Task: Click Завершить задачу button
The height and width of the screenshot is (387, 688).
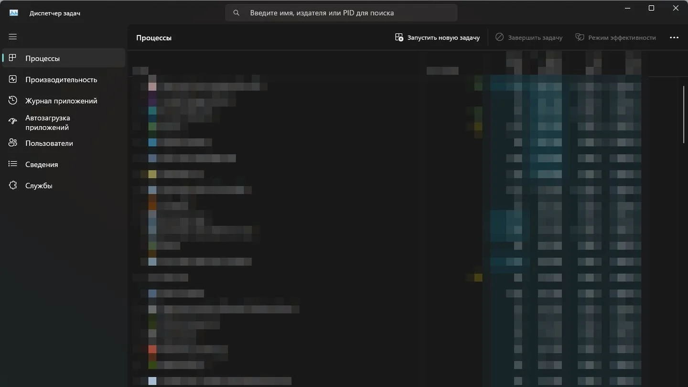Action: (x=529, y=37)
